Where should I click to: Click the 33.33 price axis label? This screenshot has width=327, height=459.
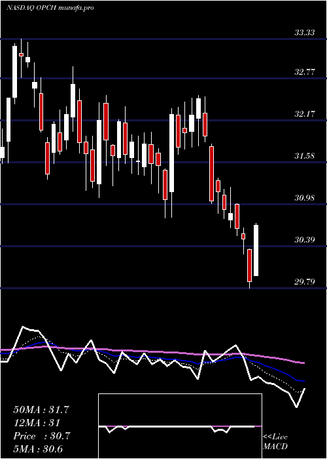(304, 33)
